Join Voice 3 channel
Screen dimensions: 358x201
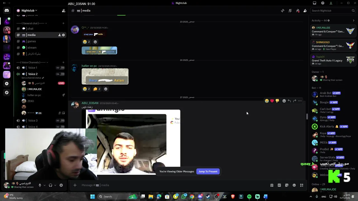coord(41,121)
